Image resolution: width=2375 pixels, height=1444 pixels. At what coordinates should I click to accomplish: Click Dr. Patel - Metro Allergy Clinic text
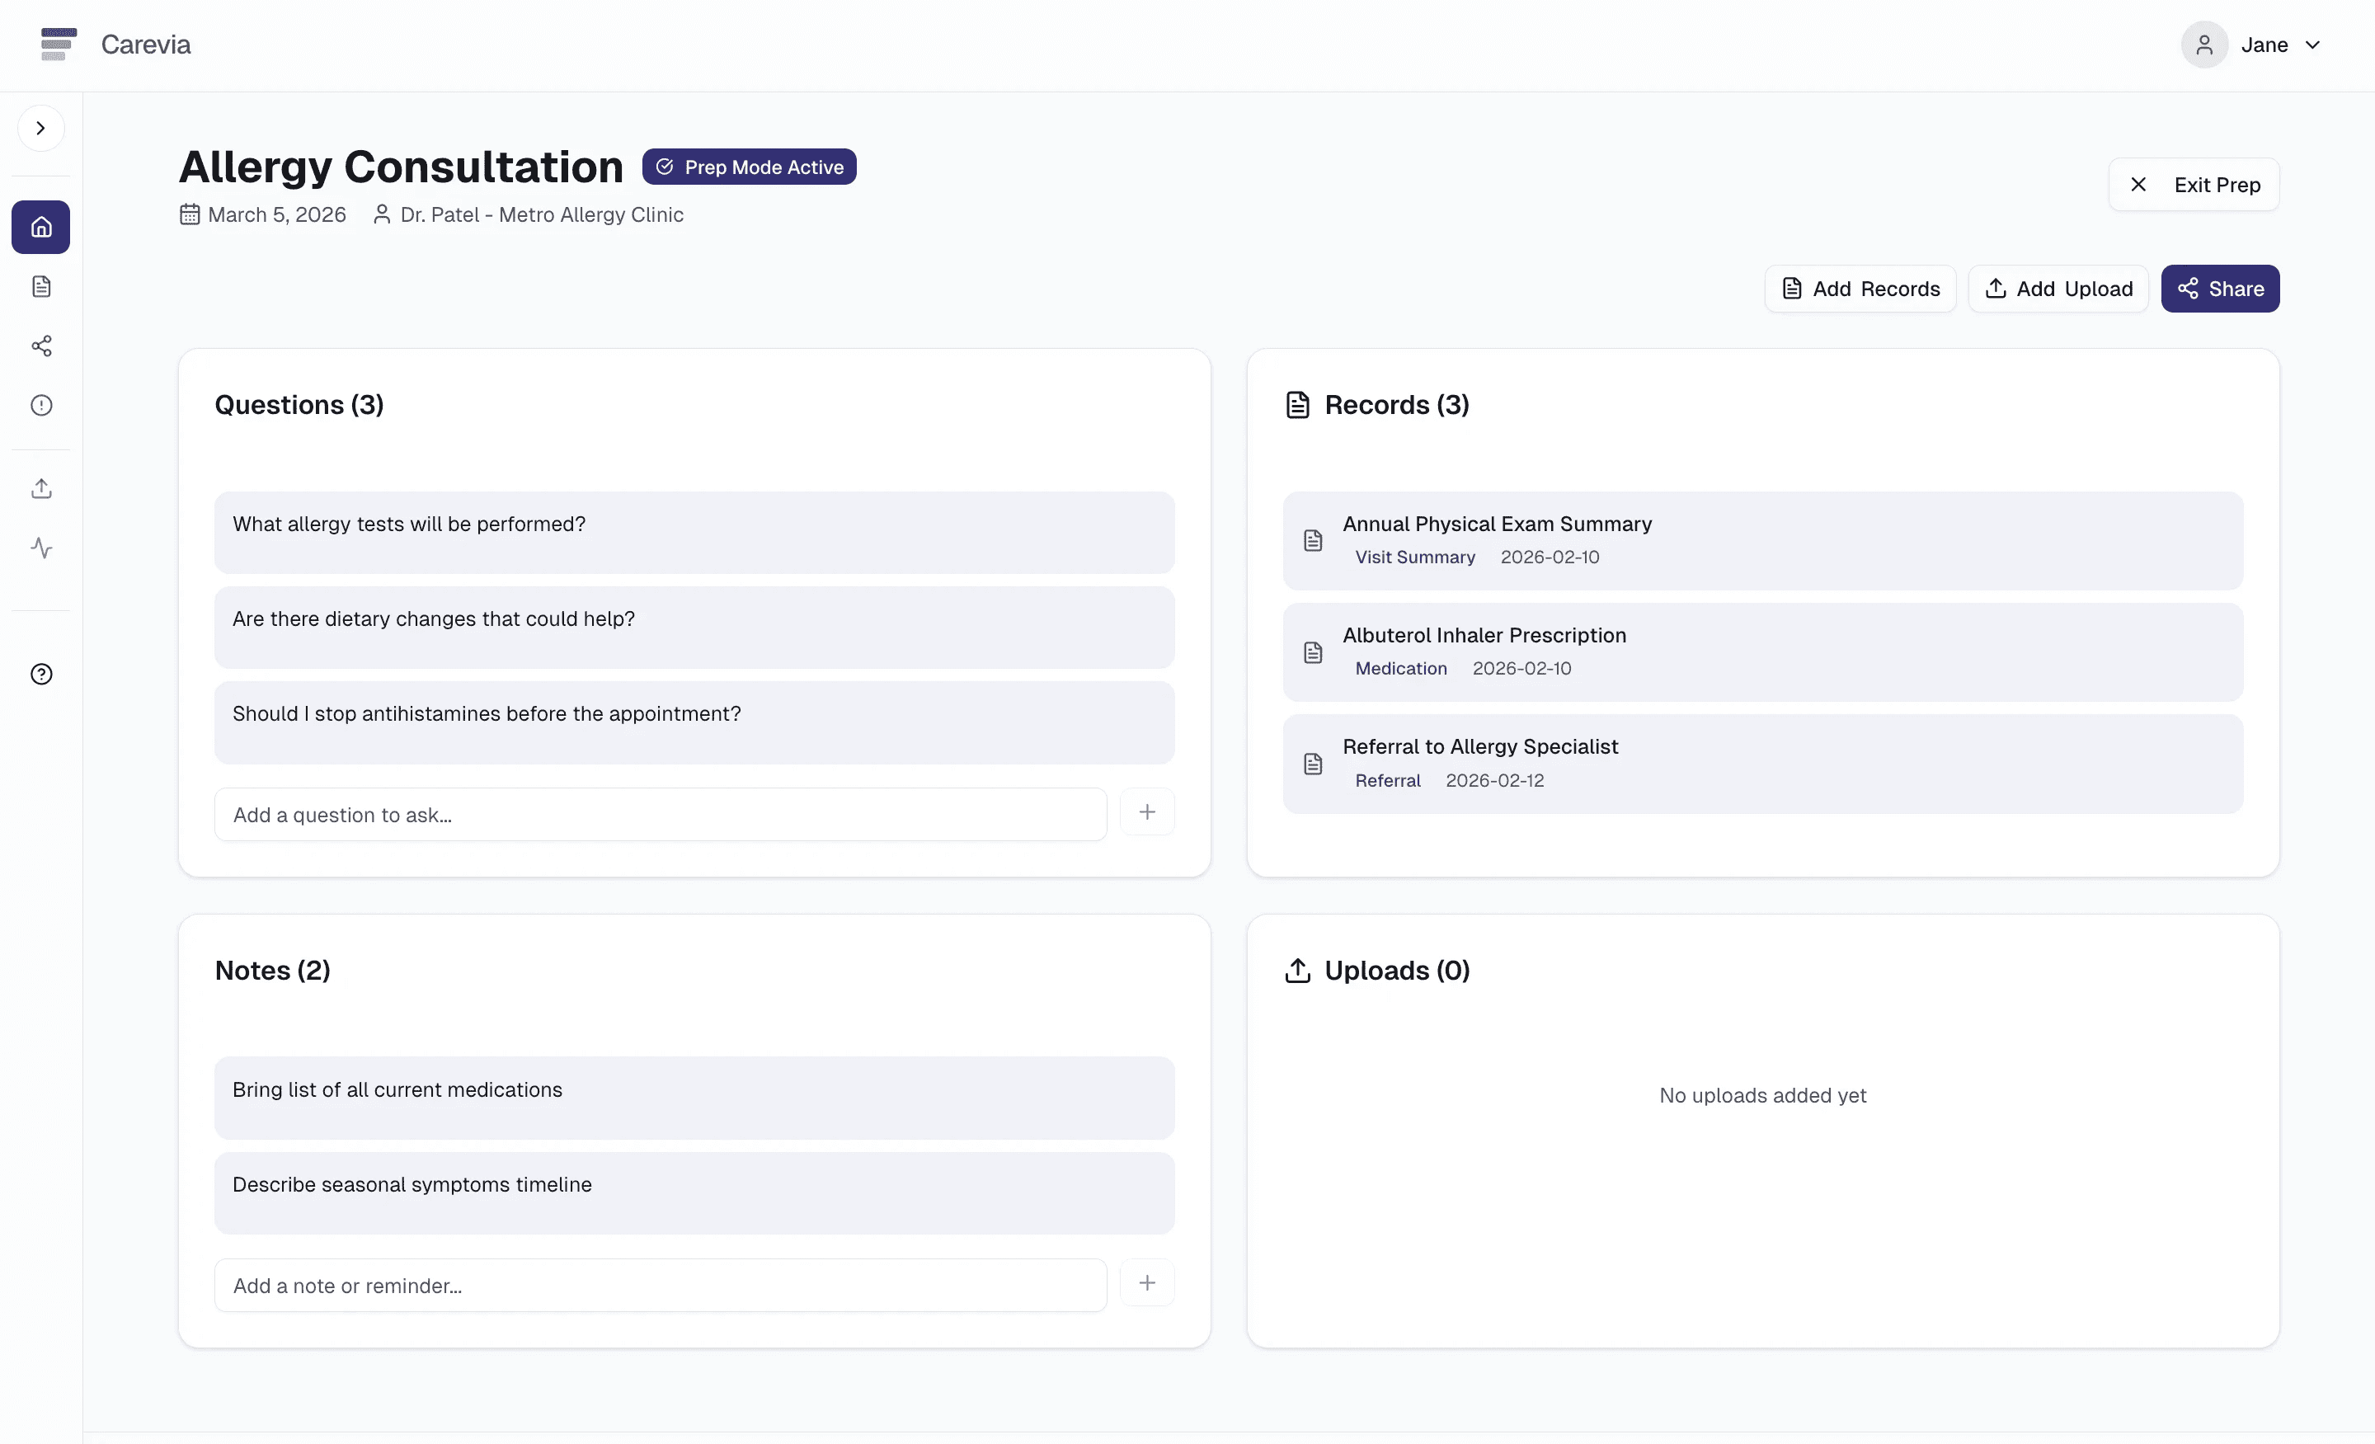tap(542, 214)
